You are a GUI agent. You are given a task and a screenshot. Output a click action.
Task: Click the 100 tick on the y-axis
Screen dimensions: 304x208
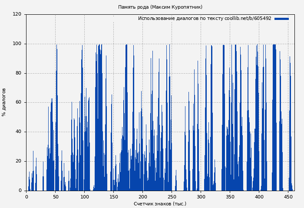[17, 44]
